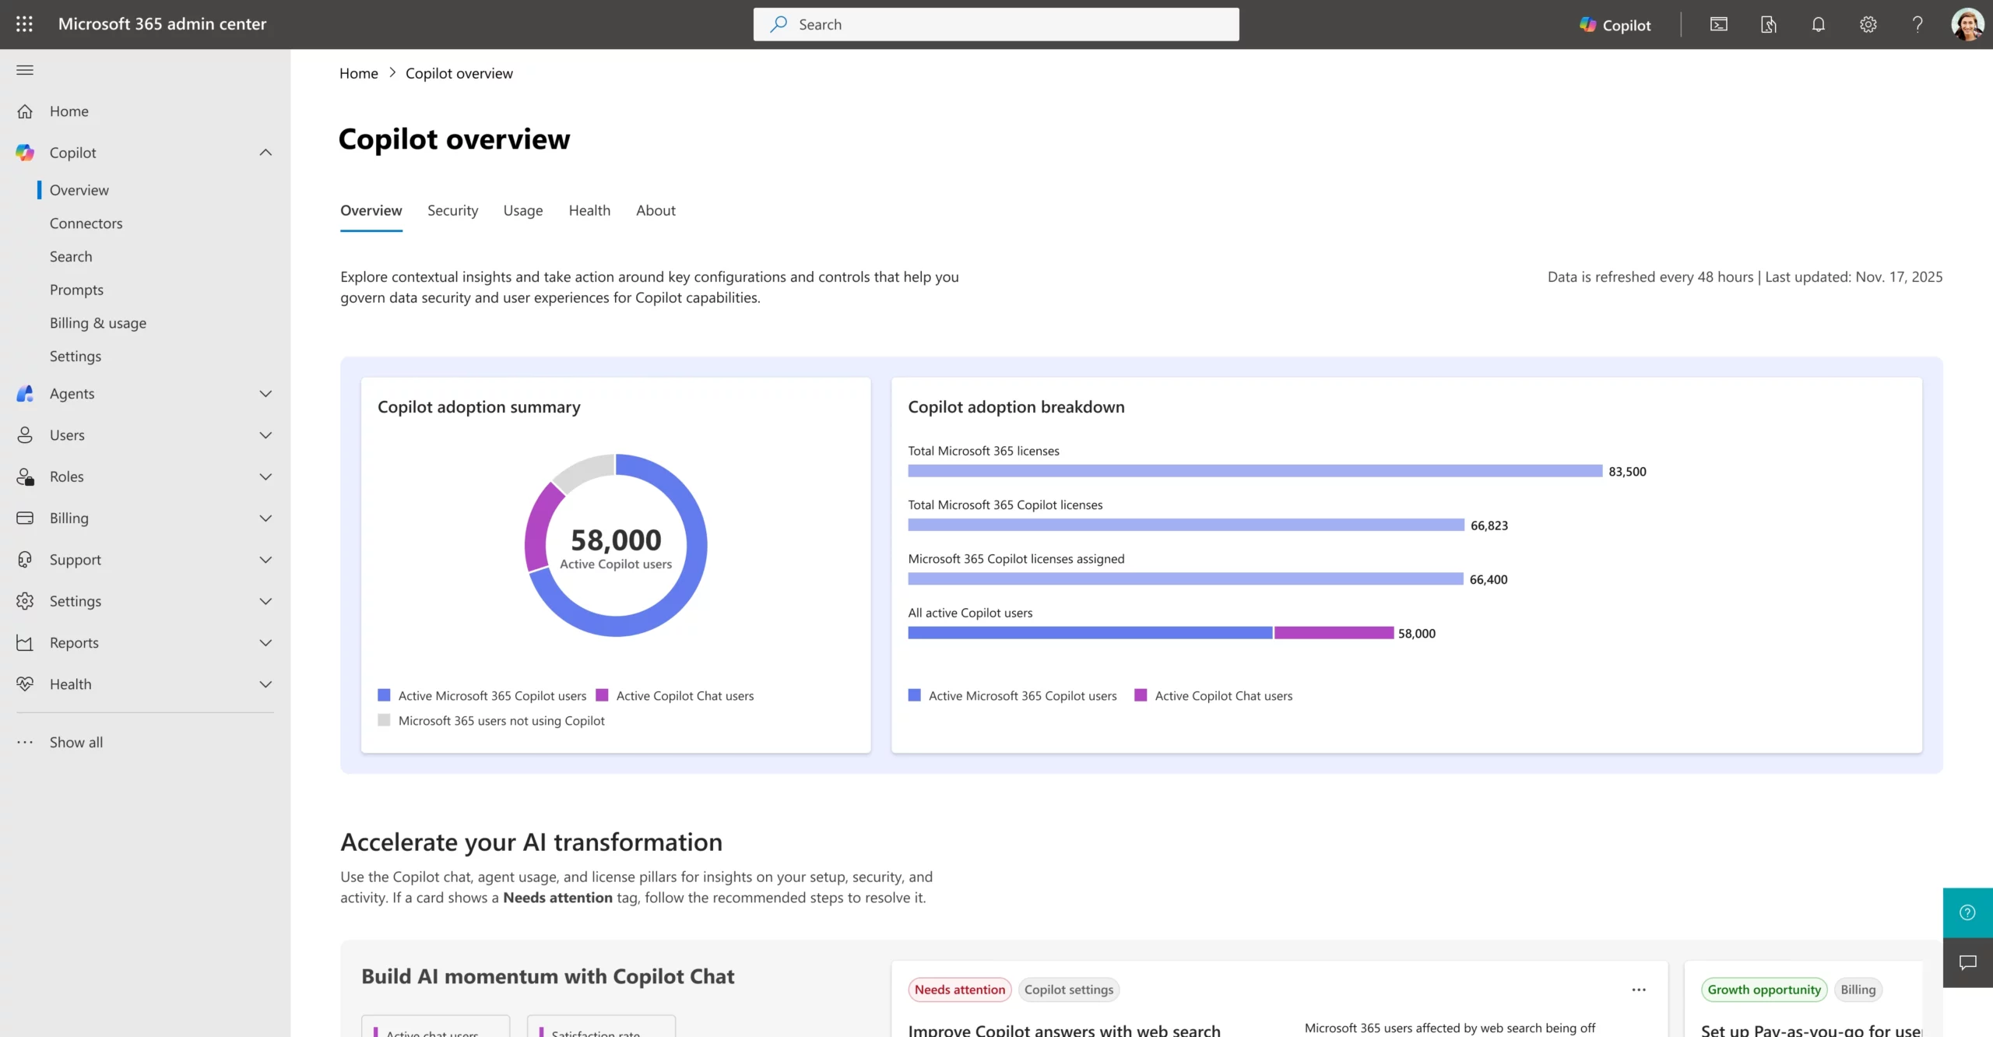Image resolution: width=1993 pixels, height=1037 pixels.
Task: Expand the Reports section in the sidebar
Action: [265, 642]
